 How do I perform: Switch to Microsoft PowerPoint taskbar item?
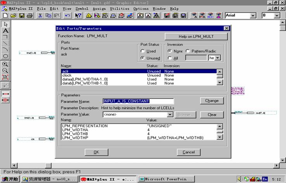click(166, 179)
